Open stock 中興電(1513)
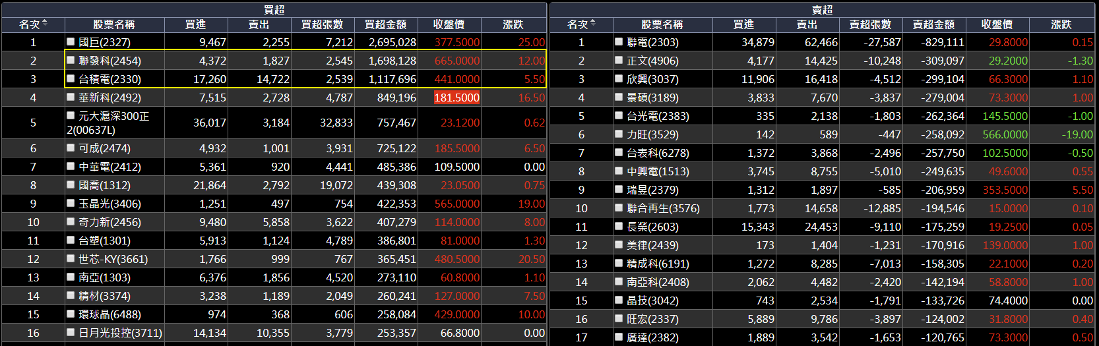 [x=658, y=171]
